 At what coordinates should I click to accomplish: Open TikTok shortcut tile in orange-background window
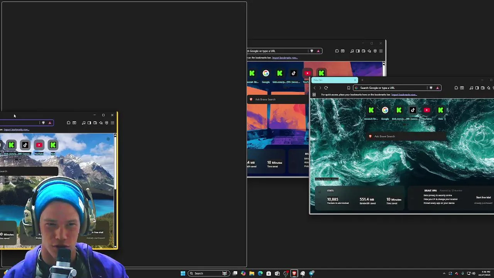(294, 73)
